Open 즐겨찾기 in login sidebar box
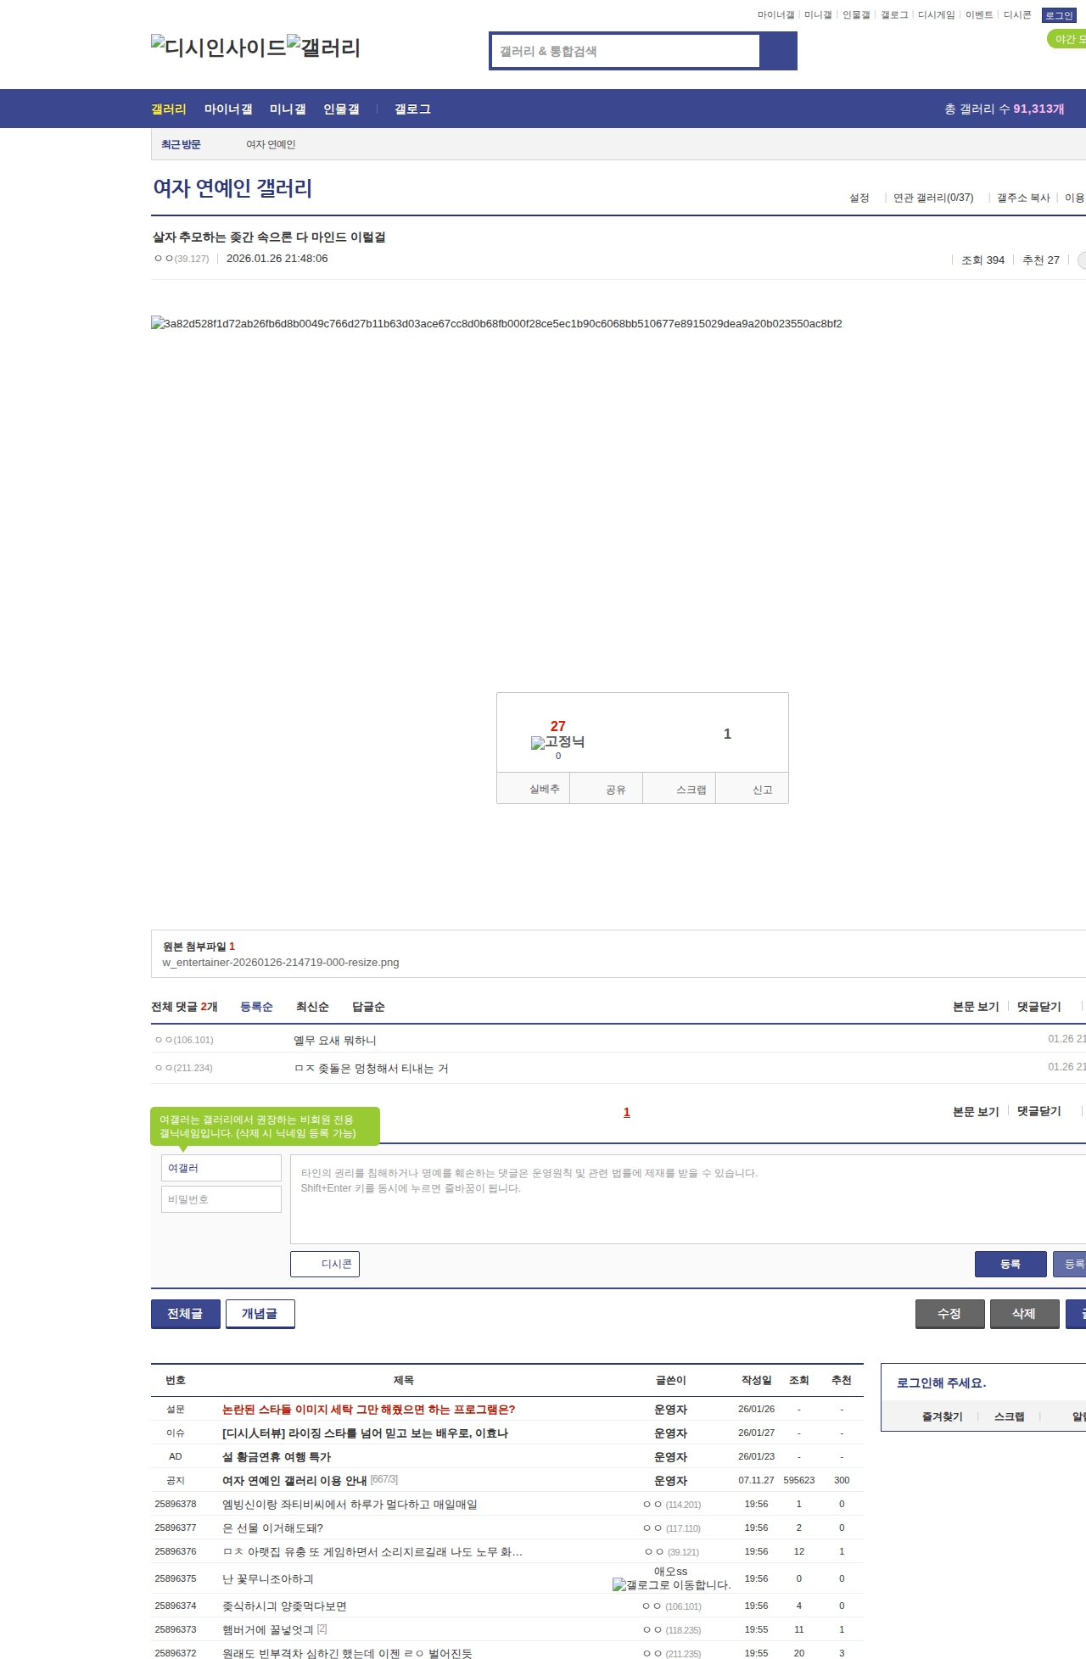Image resolution: width=1086 pixels, height=1659 pixels. pos(942,1416)
